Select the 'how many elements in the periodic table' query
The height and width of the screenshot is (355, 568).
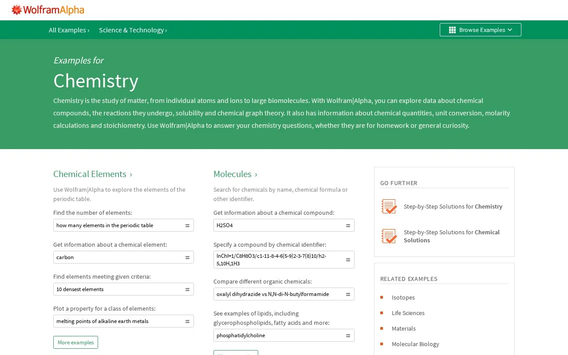coord(123,225)
